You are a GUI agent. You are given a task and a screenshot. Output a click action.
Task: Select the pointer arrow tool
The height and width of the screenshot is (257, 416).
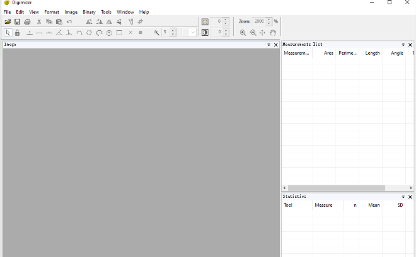pos(8,33)
